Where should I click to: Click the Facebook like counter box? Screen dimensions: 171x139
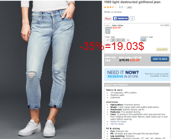coord(132,18)
